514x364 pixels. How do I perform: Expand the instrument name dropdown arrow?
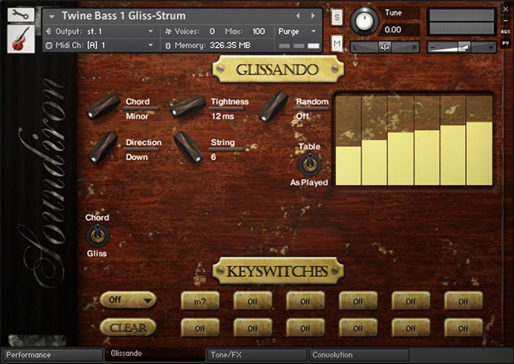point(51,16)
